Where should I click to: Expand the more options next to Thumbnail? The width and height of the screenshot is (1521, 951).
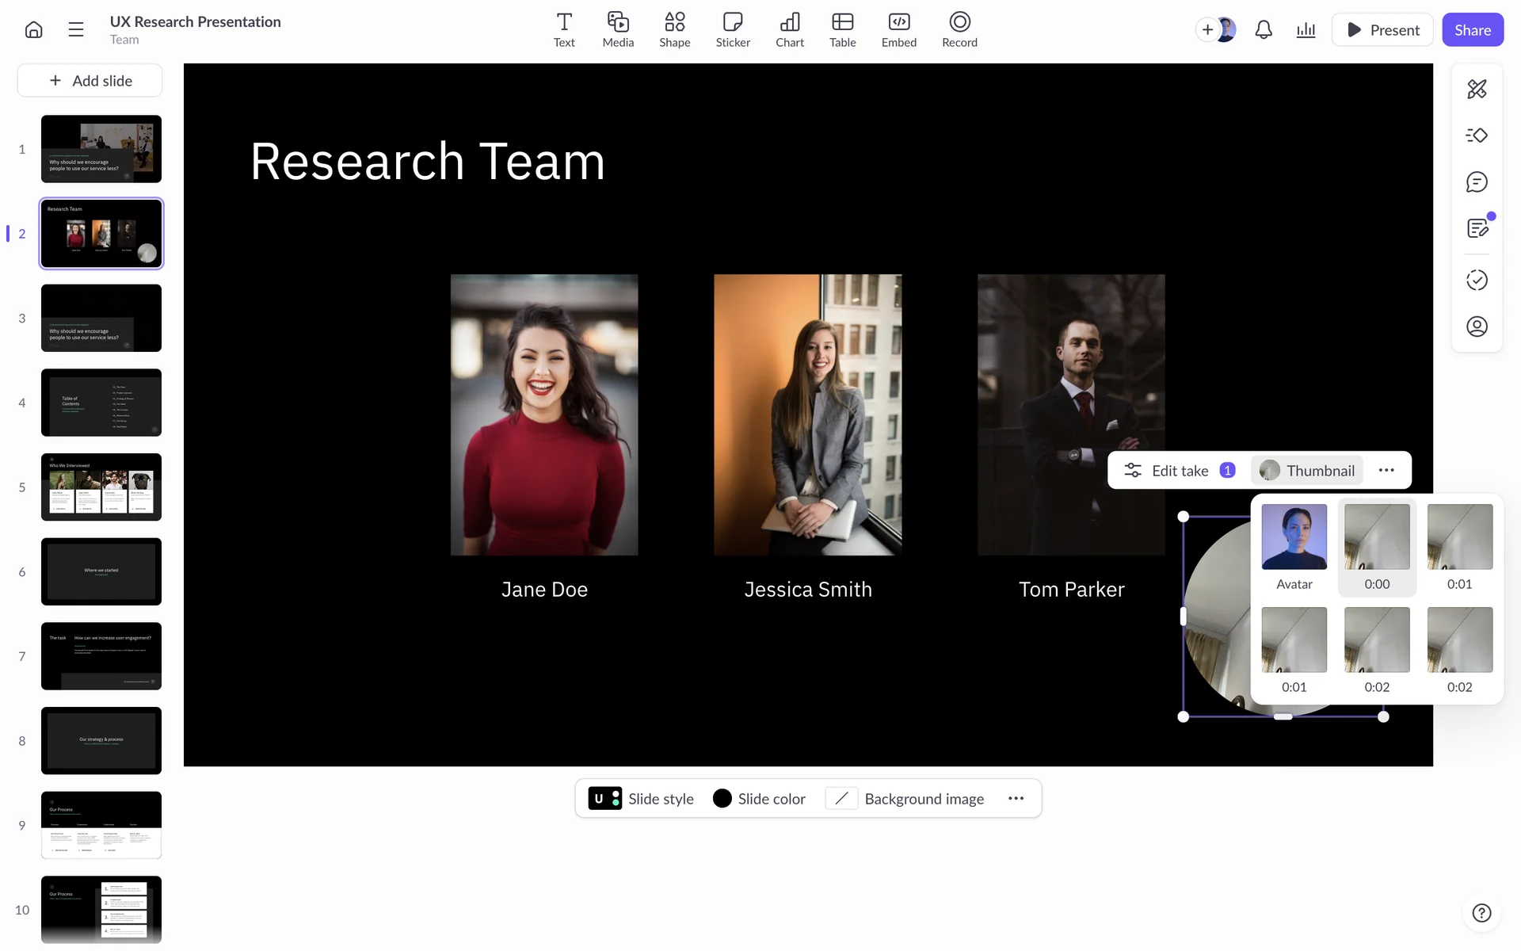[1386, 471]
